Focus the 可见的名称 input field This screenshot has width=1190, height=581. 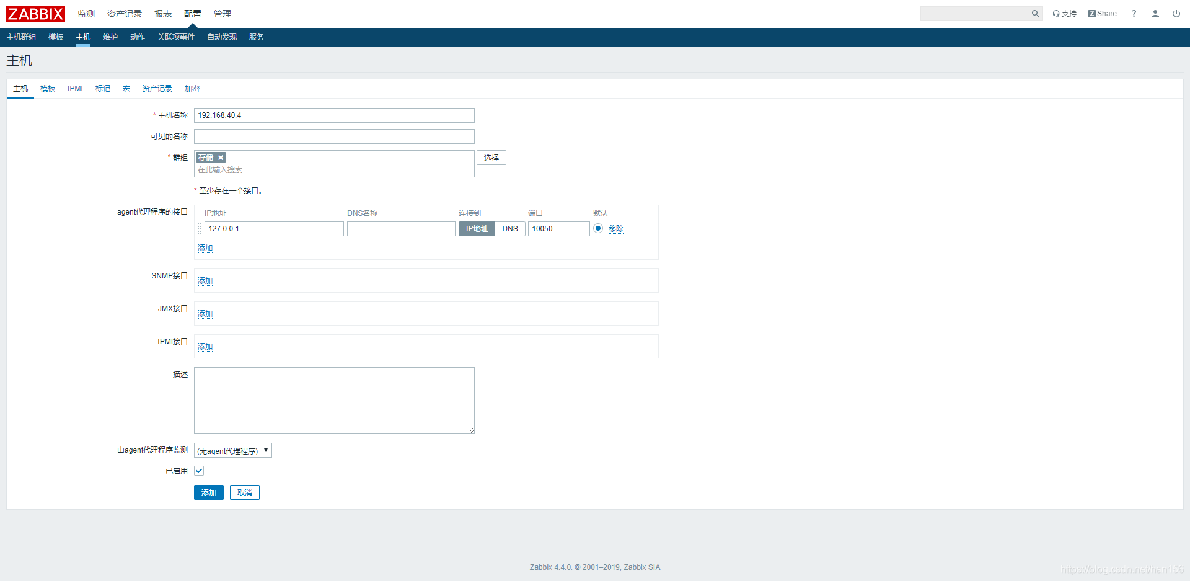coord(334,136)
